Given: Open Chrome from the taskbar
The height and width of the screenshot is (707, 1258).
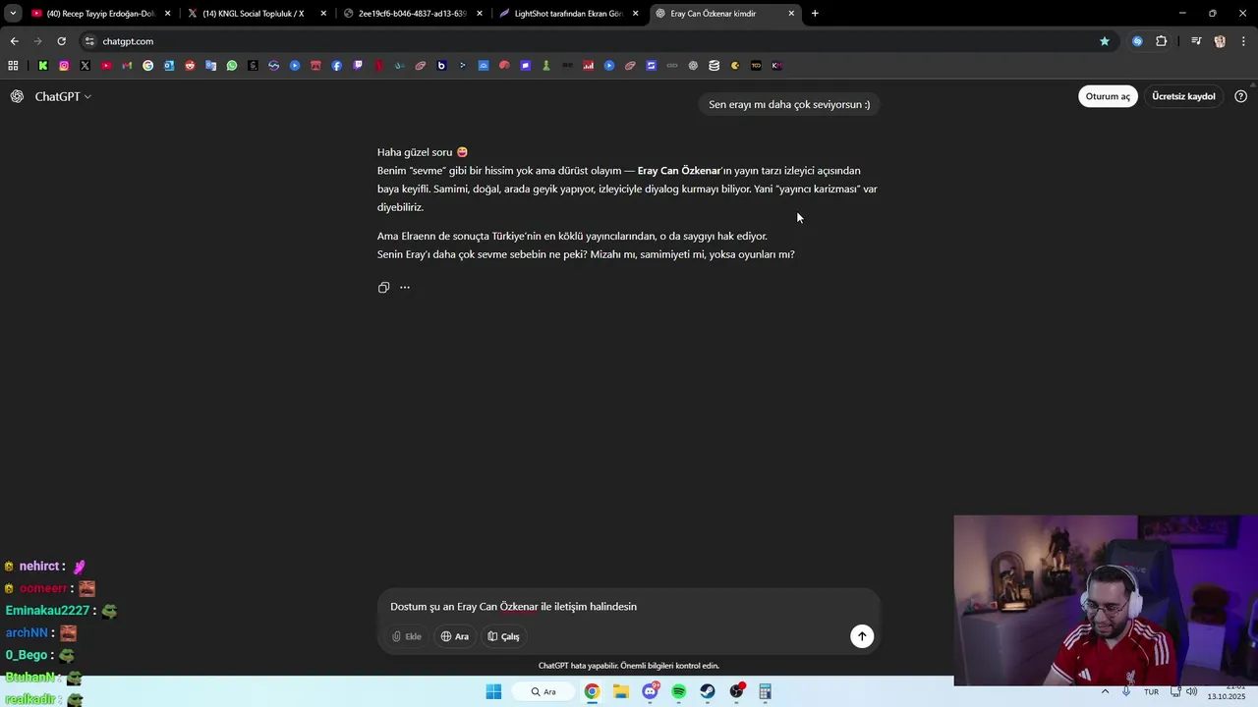Looking at the screenshot, I should 592,691.
